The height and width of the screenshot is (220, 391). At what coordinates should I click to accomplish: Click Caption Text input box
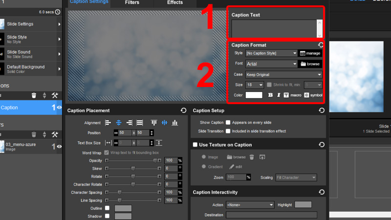coord(274,29)
